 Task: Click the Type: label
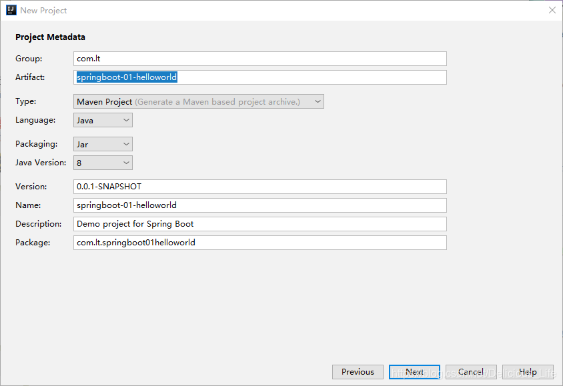26,101
